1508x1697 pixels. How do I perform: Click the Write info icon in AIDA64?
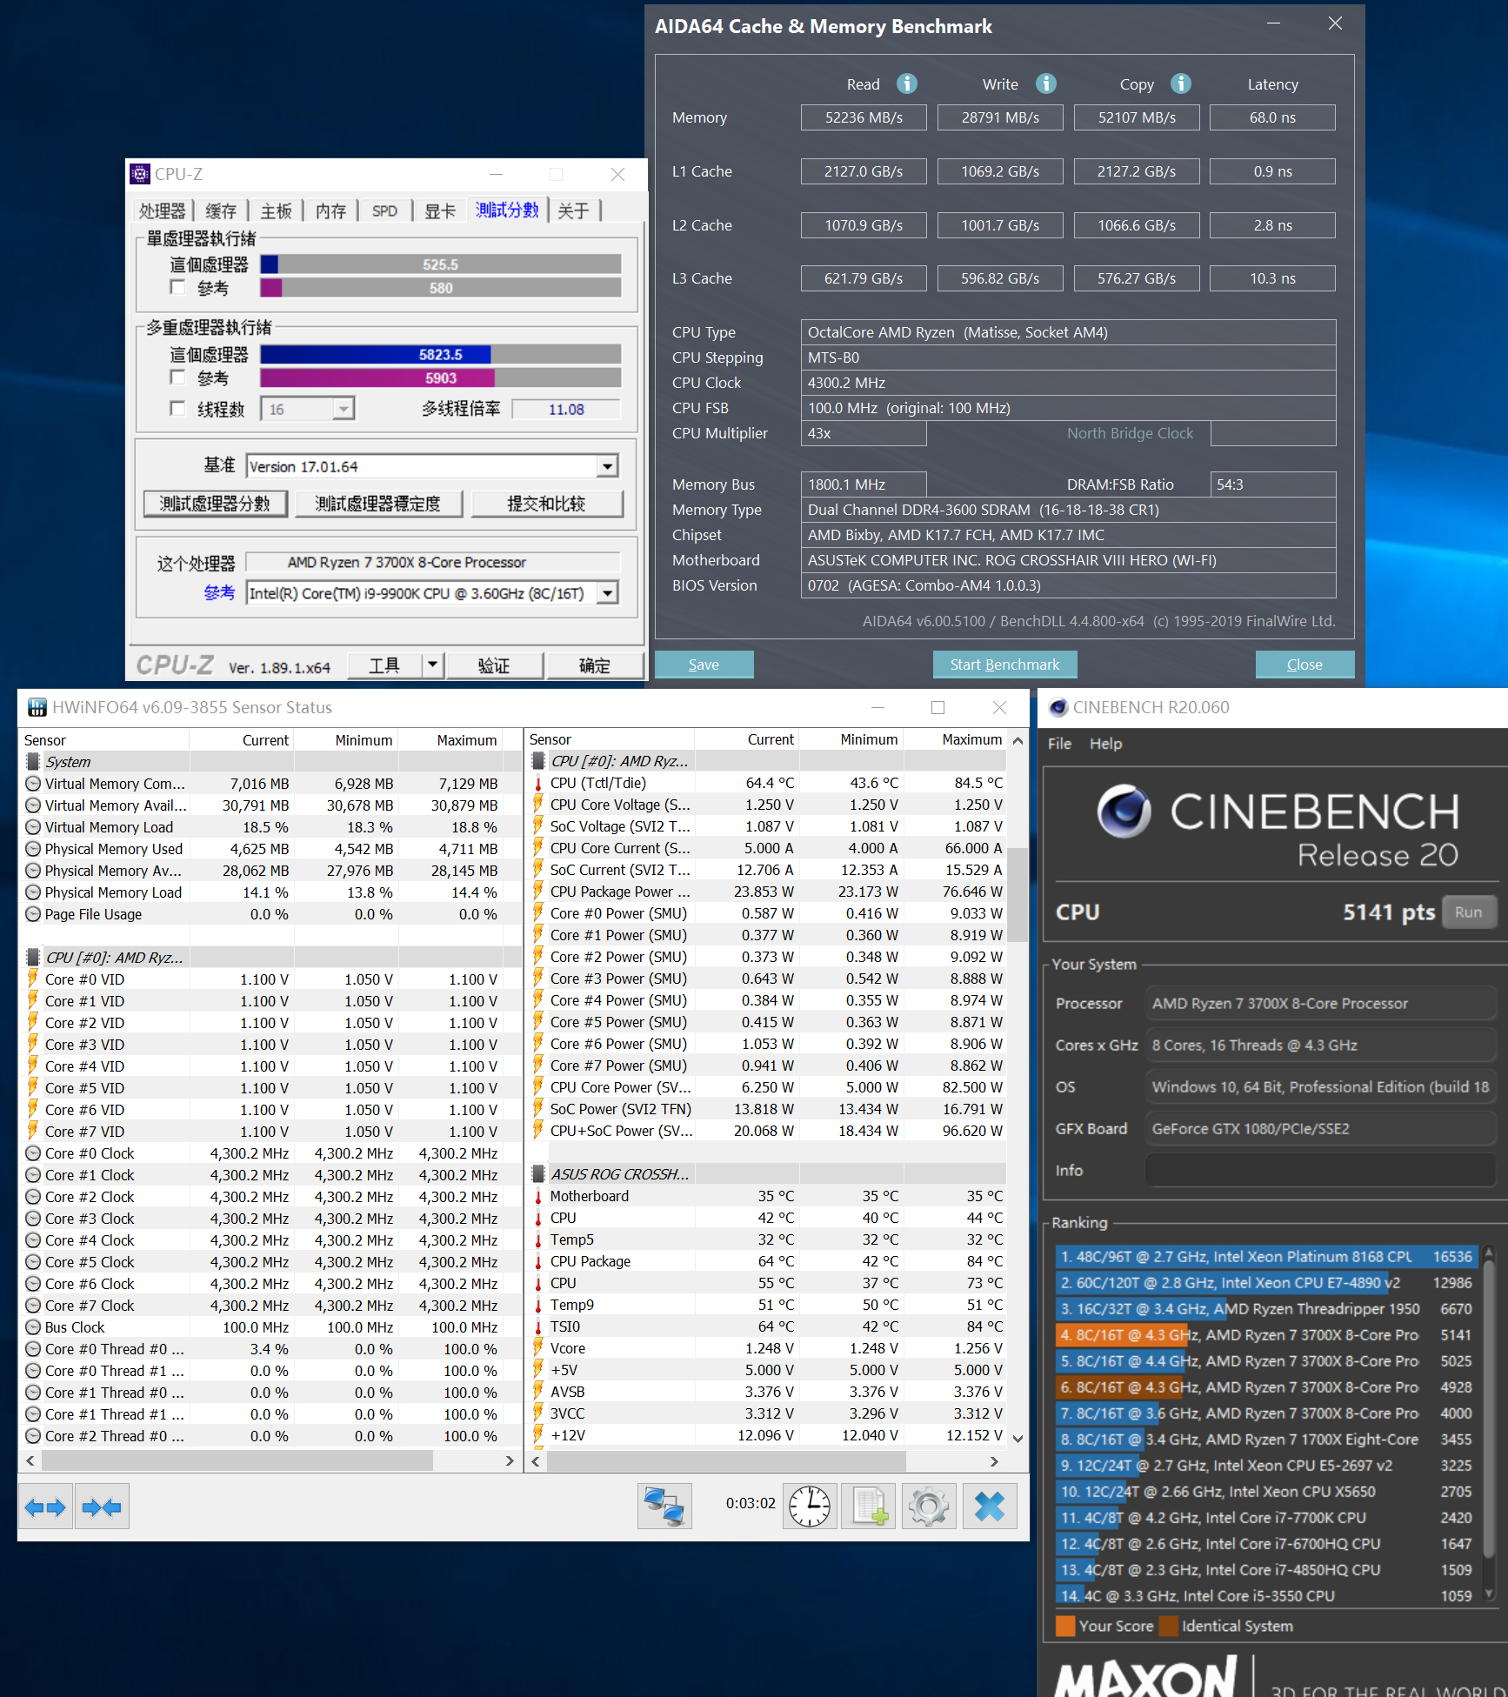point(1046,84)
